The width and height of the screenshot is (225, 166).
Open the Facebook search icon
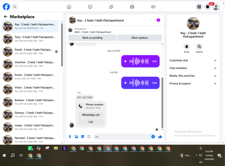pos(15,7)
